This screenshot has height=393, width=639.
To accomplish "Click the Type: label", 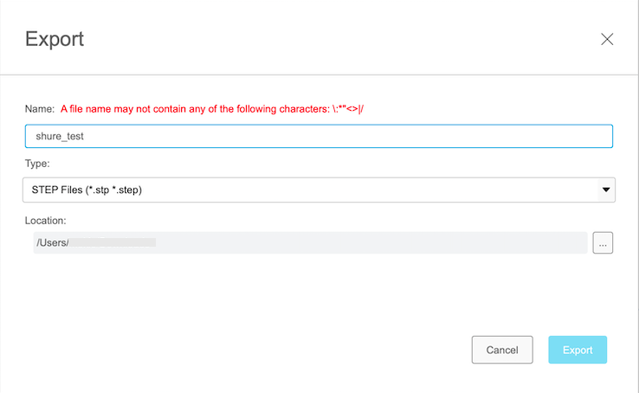I will [38, 163].
